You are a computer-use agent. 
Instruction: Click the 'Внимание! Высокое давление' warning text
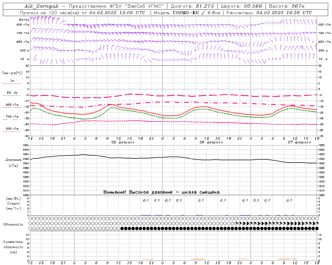(138, 192)
